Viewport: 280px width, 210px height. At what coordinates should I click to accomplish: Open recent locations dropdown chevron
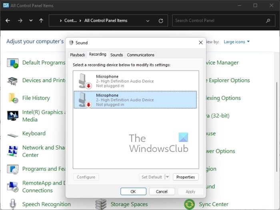point(31,20)
